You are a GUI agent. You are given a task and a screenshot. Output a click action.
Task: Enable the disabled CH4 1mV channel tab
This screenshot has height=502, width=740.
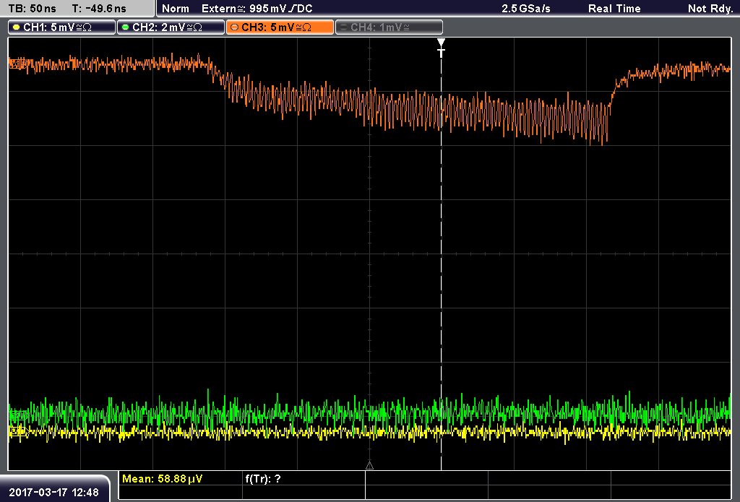pyautogui.click(x=389, y=27)
